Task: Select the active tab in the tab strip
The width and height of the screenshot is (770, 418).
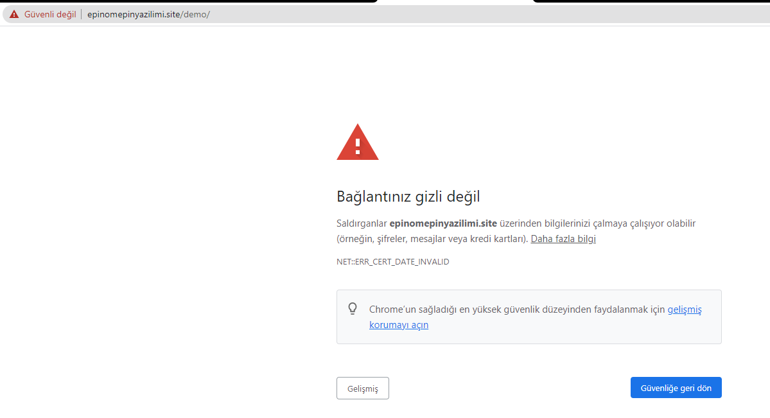Action: tap(455, 2)
